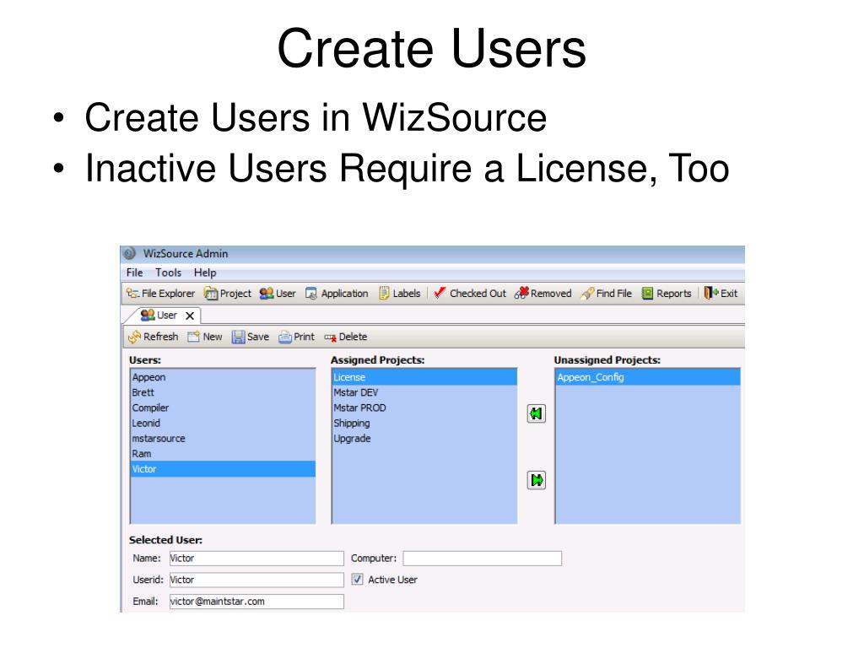Open the File Explorer toolbar icon
This screenshot has height=648, width=864.
[160, 293]
